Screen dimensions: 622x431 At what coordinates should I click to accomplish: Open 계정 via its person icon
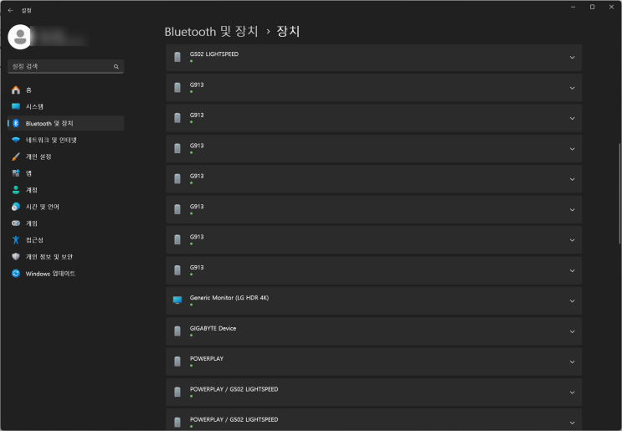(x=16, y=190)
